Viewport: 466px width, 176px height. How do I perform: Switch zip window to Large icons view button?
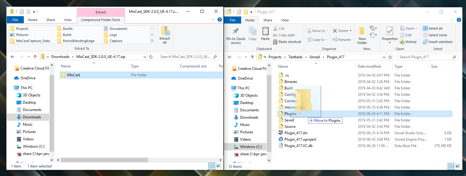(x=218, y=166)
